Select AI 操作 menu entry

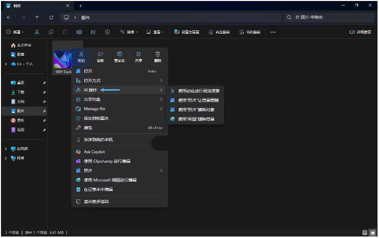point(120,90)
